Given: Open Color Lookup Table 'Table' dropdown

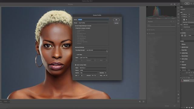Looking at the screenshot, I should click(93, 68).
